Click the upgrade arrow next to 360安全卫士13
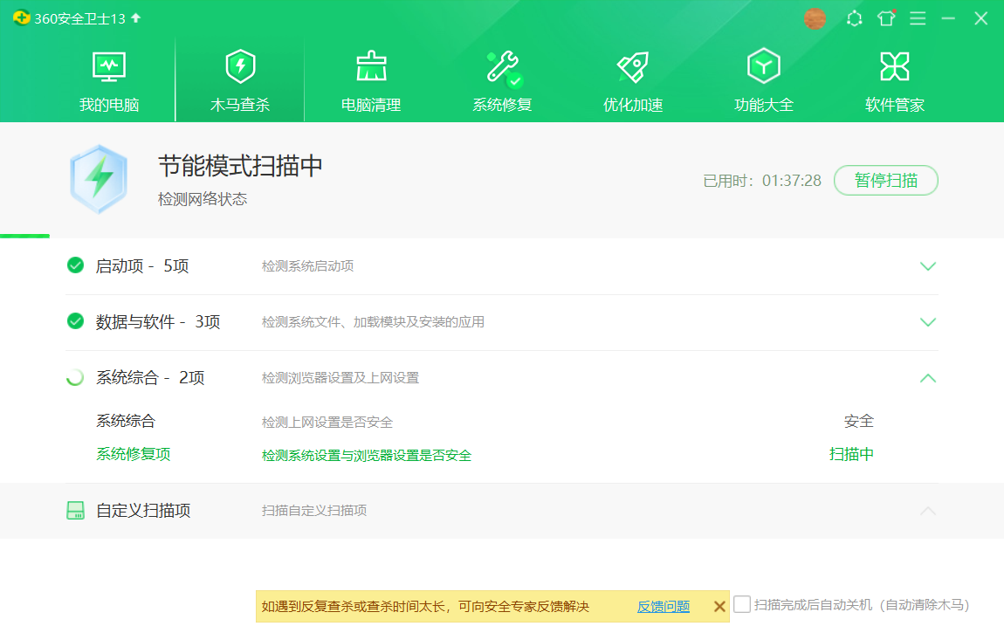Image resolution: width=1004 pixels, height=633 pixels. [135, 18]
